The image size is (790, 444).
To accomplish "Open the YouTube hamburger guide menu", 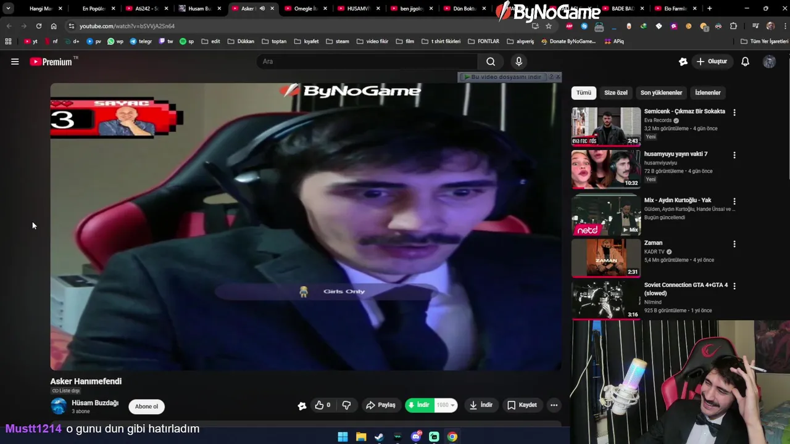I will pos(15,62).
